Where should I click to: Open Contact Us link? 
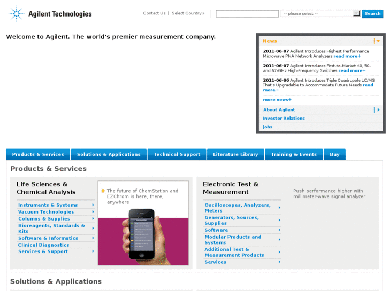[154, 13]
